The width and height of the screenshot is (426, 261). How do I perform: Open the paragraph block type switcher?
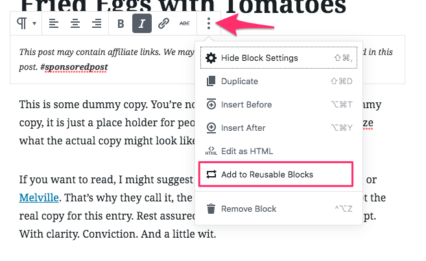click(26, 23)
